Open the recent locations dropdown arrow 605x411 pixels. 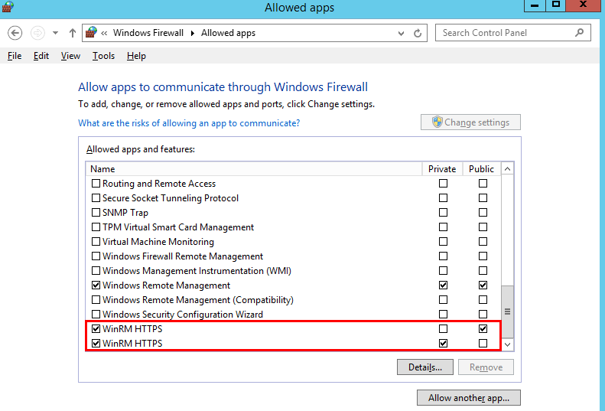point(56,33)
